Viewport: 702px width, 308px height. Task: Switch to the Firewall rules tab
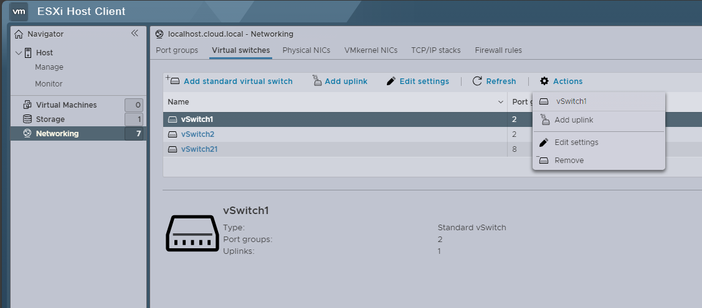(x=498, y=50)
